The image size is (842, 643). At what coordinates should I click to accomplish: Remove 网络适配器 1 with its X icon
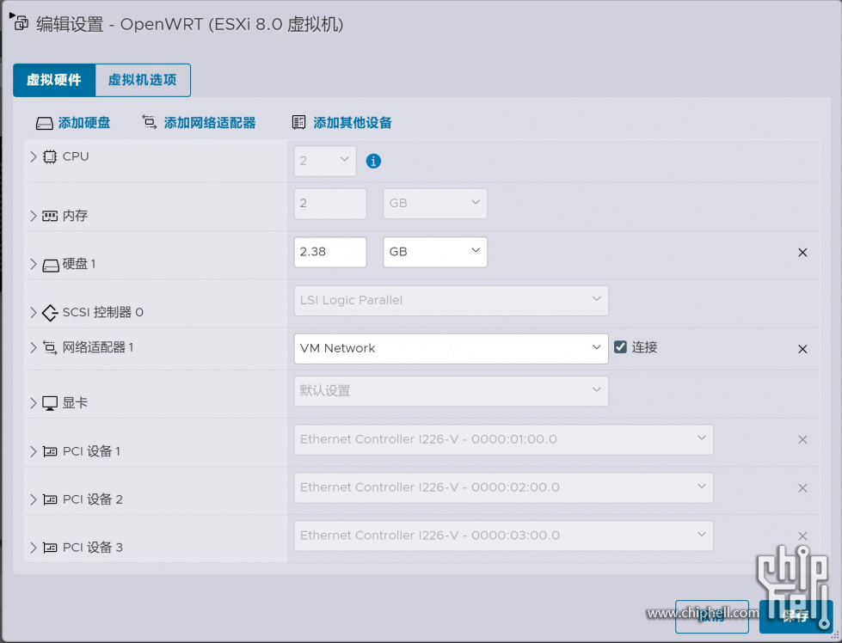[802, 349]
